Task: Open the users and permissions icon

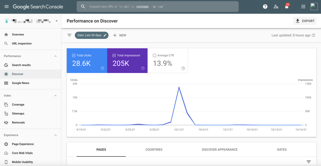Action: [x=276, y=7]
